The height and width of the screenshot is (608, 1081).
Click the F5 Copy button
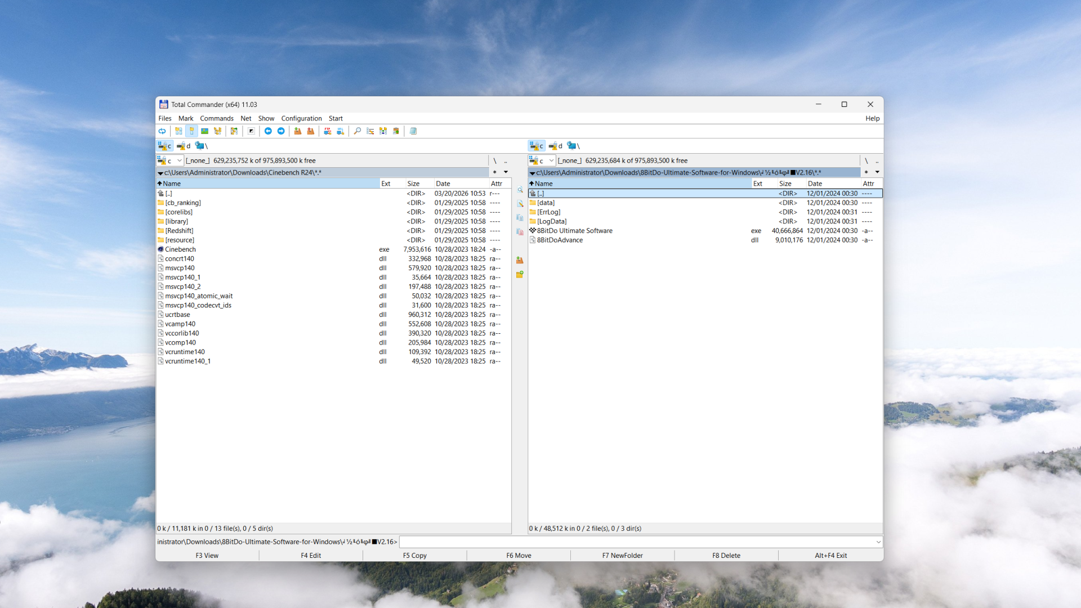click(414, 555)
